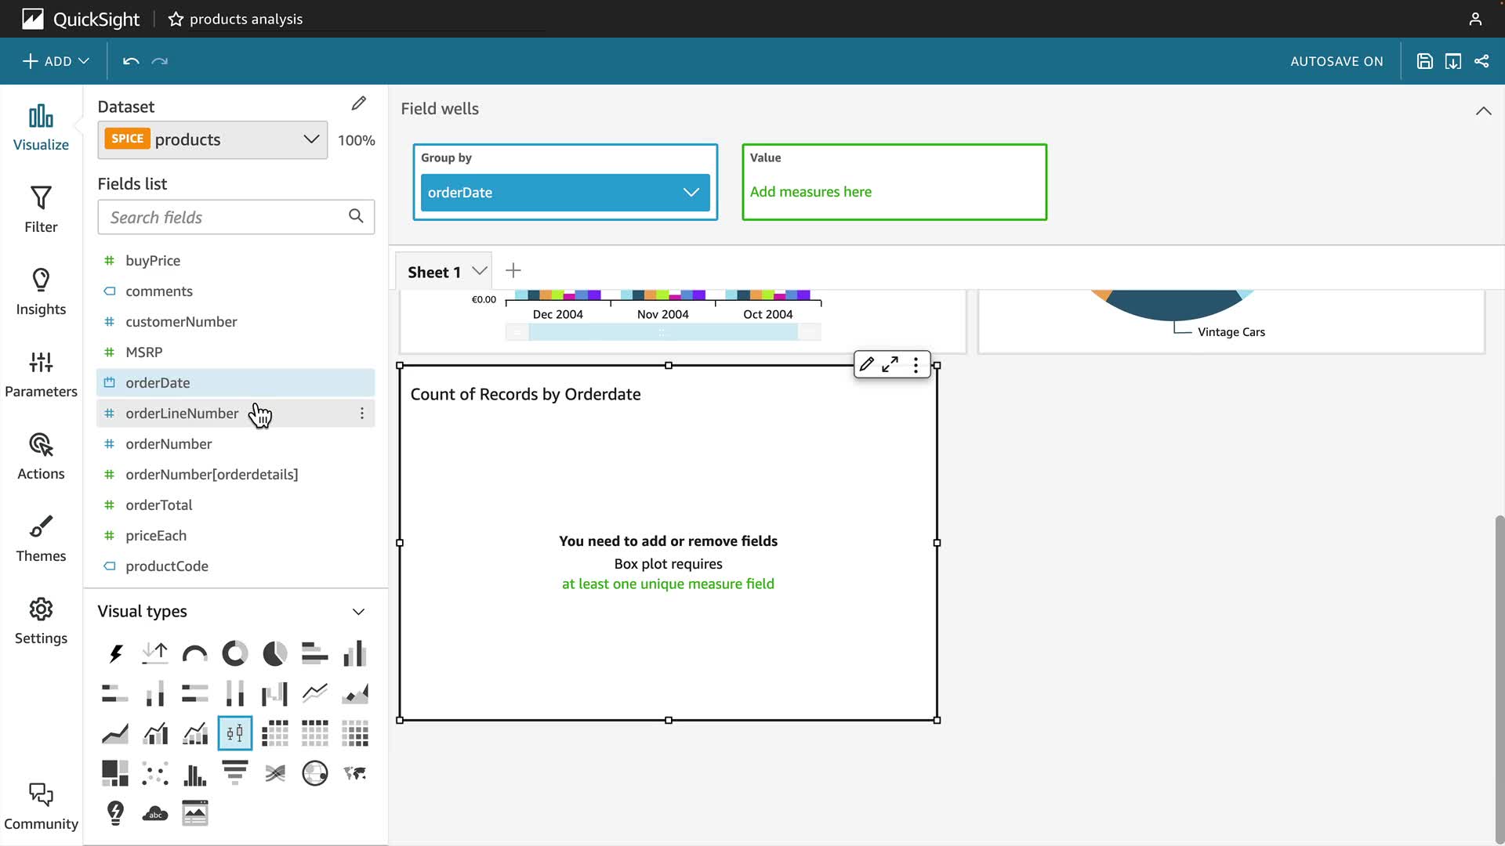Select the word cloud visual type
This screenshot has width=1505, height=846.
tap(155, 813)
